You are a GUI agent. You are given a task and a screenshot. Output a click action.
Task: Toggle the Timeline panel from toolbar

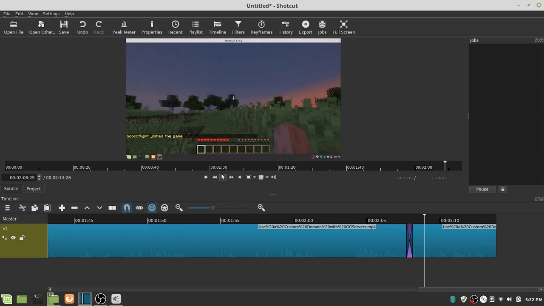(x=217, y=27)
